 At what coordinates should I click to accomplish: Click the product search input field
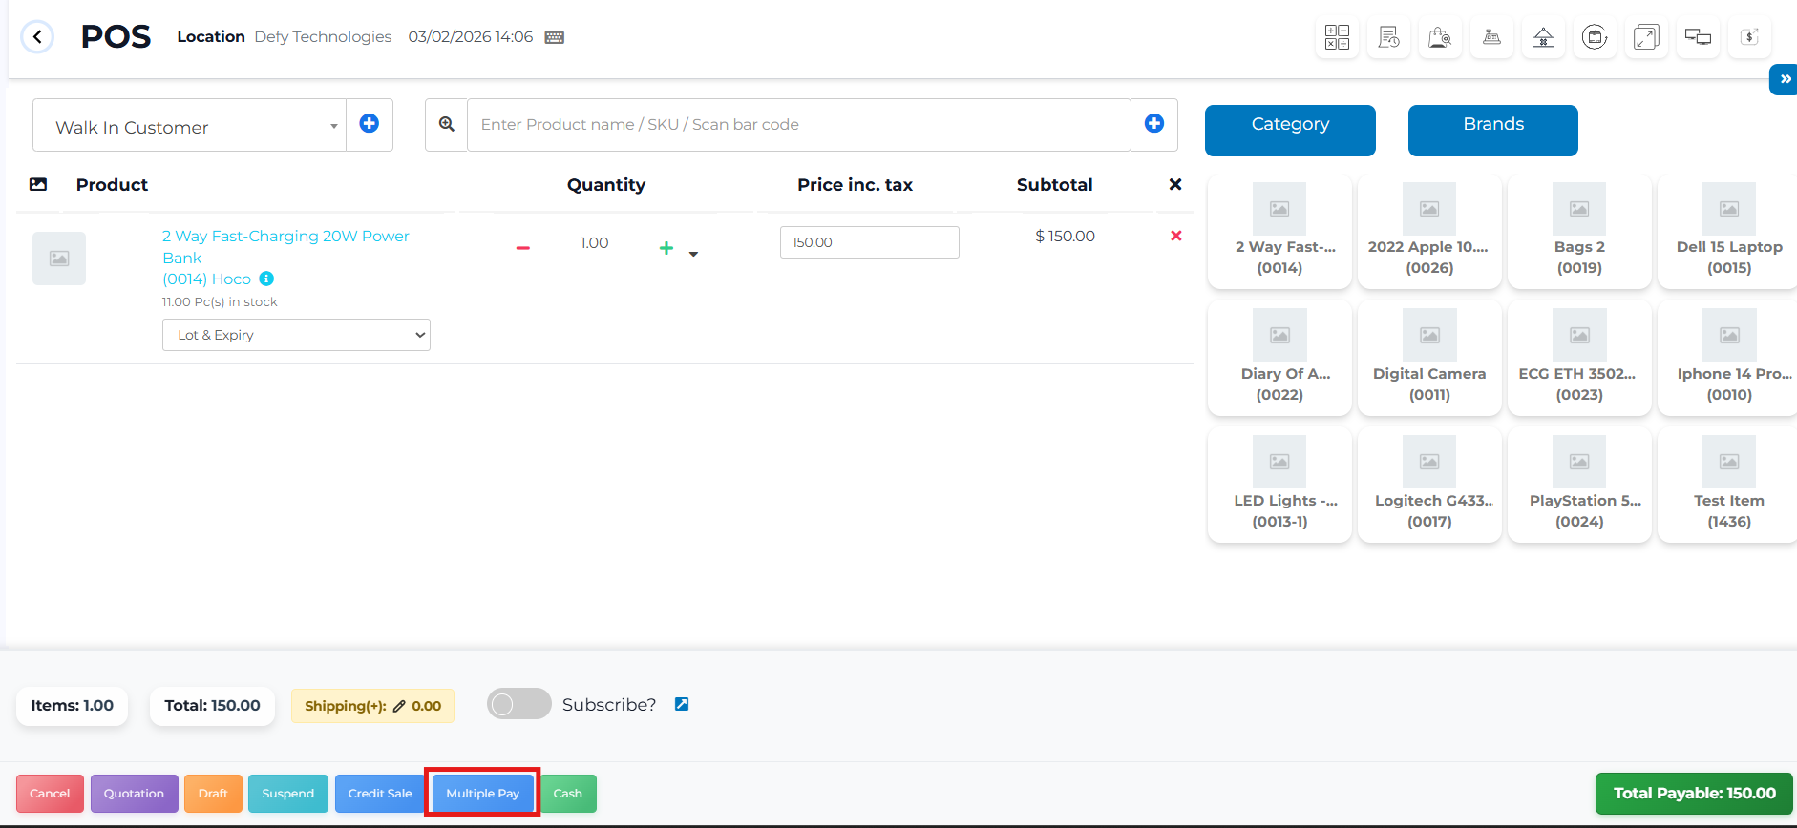click(x=798, y=125)
